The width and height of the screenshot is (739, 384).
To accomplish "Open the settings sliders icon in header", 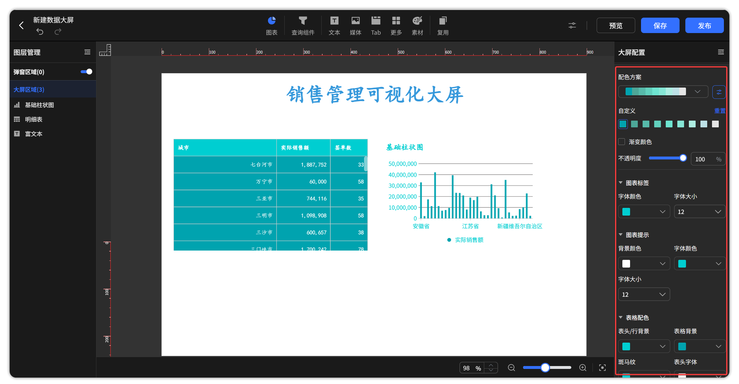I will coord(572,25).
